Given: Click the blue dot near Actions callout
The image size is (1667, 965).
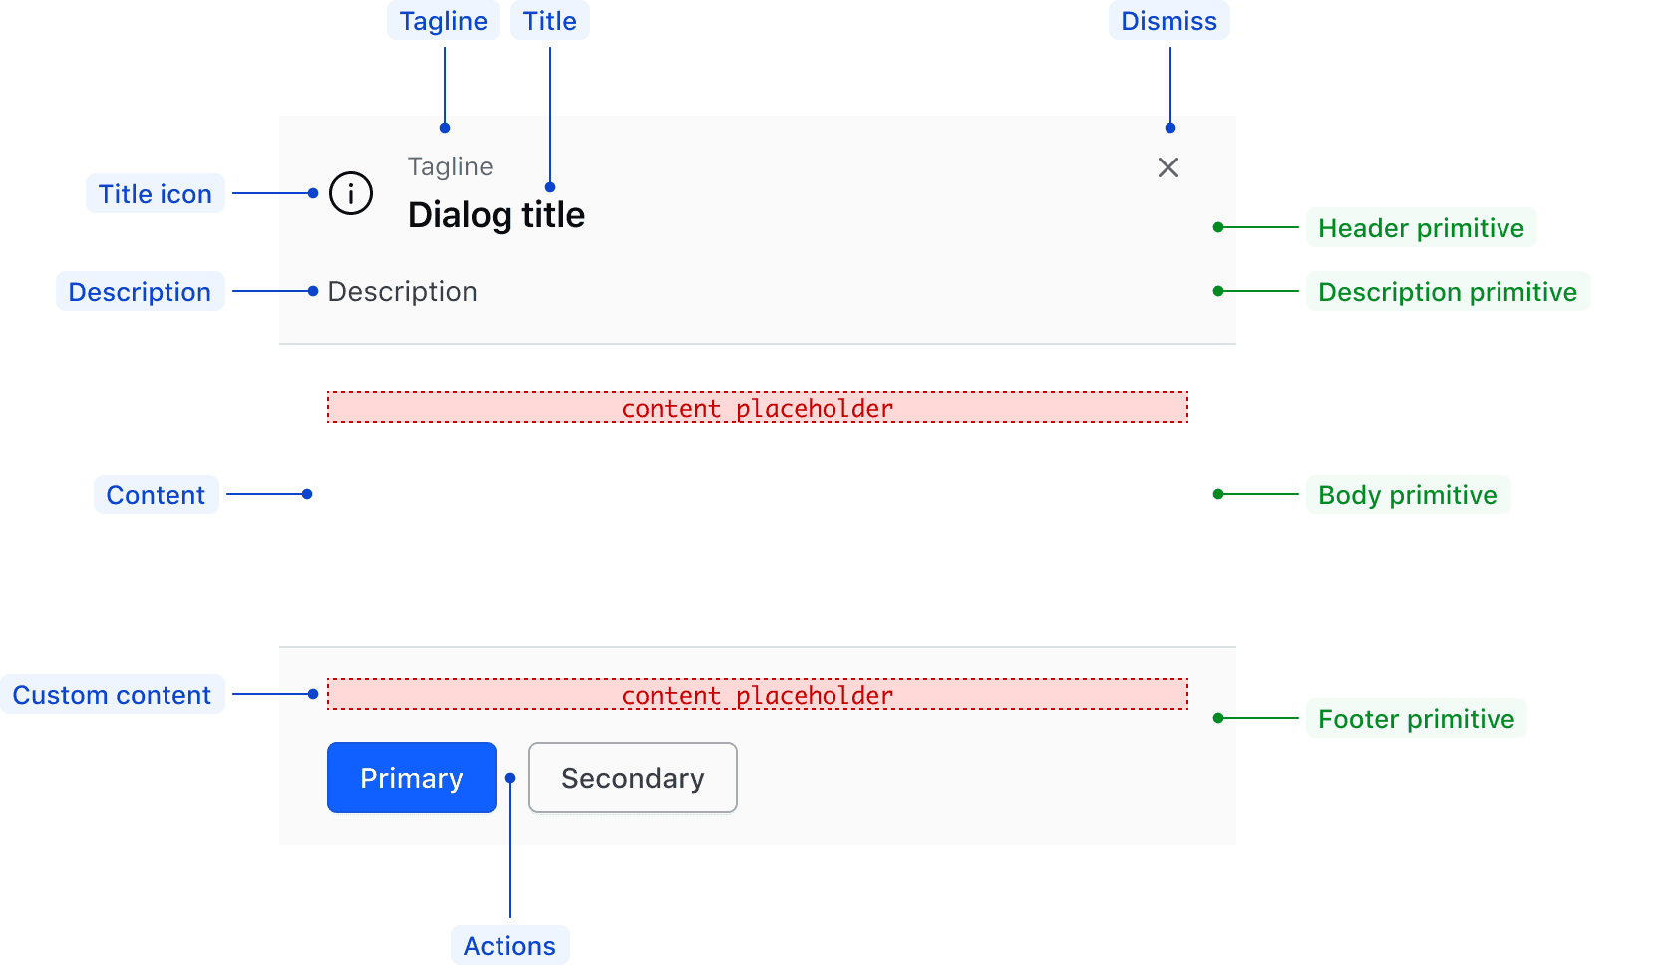Looking at the screenshot, I should coord(510,777).
